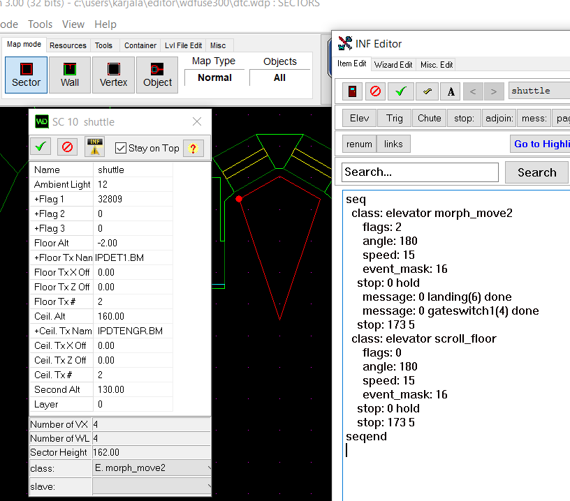Select Wall map mode

tap(70, 75)
